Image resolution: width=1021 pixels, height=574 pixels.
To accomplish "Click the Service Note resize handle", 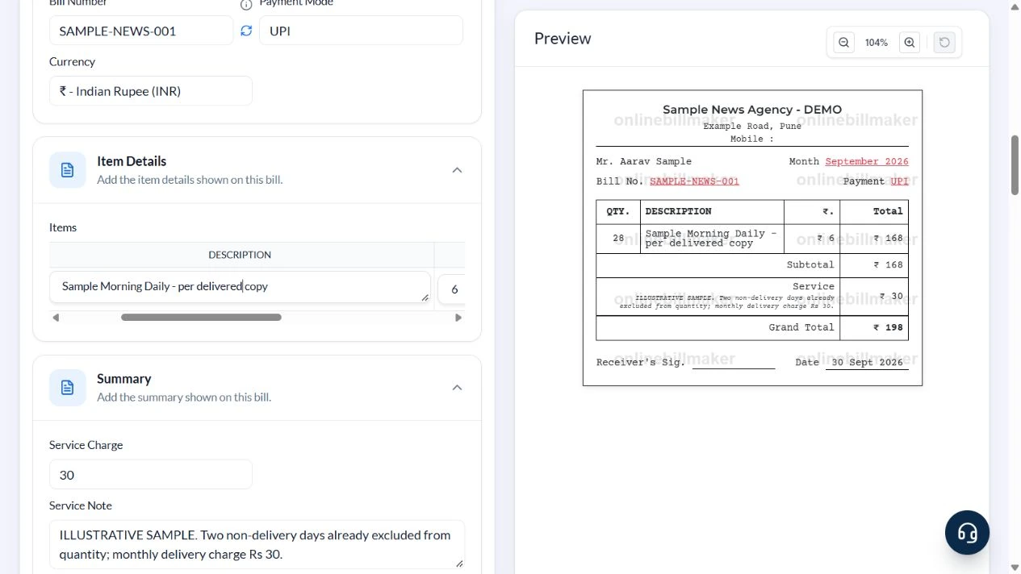I will (460, 564).
